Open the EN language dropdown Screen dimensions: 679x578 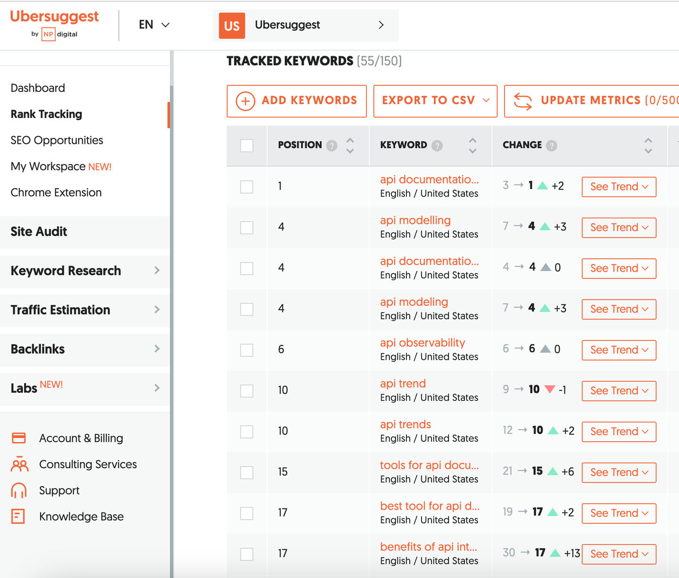click(154, 25)
